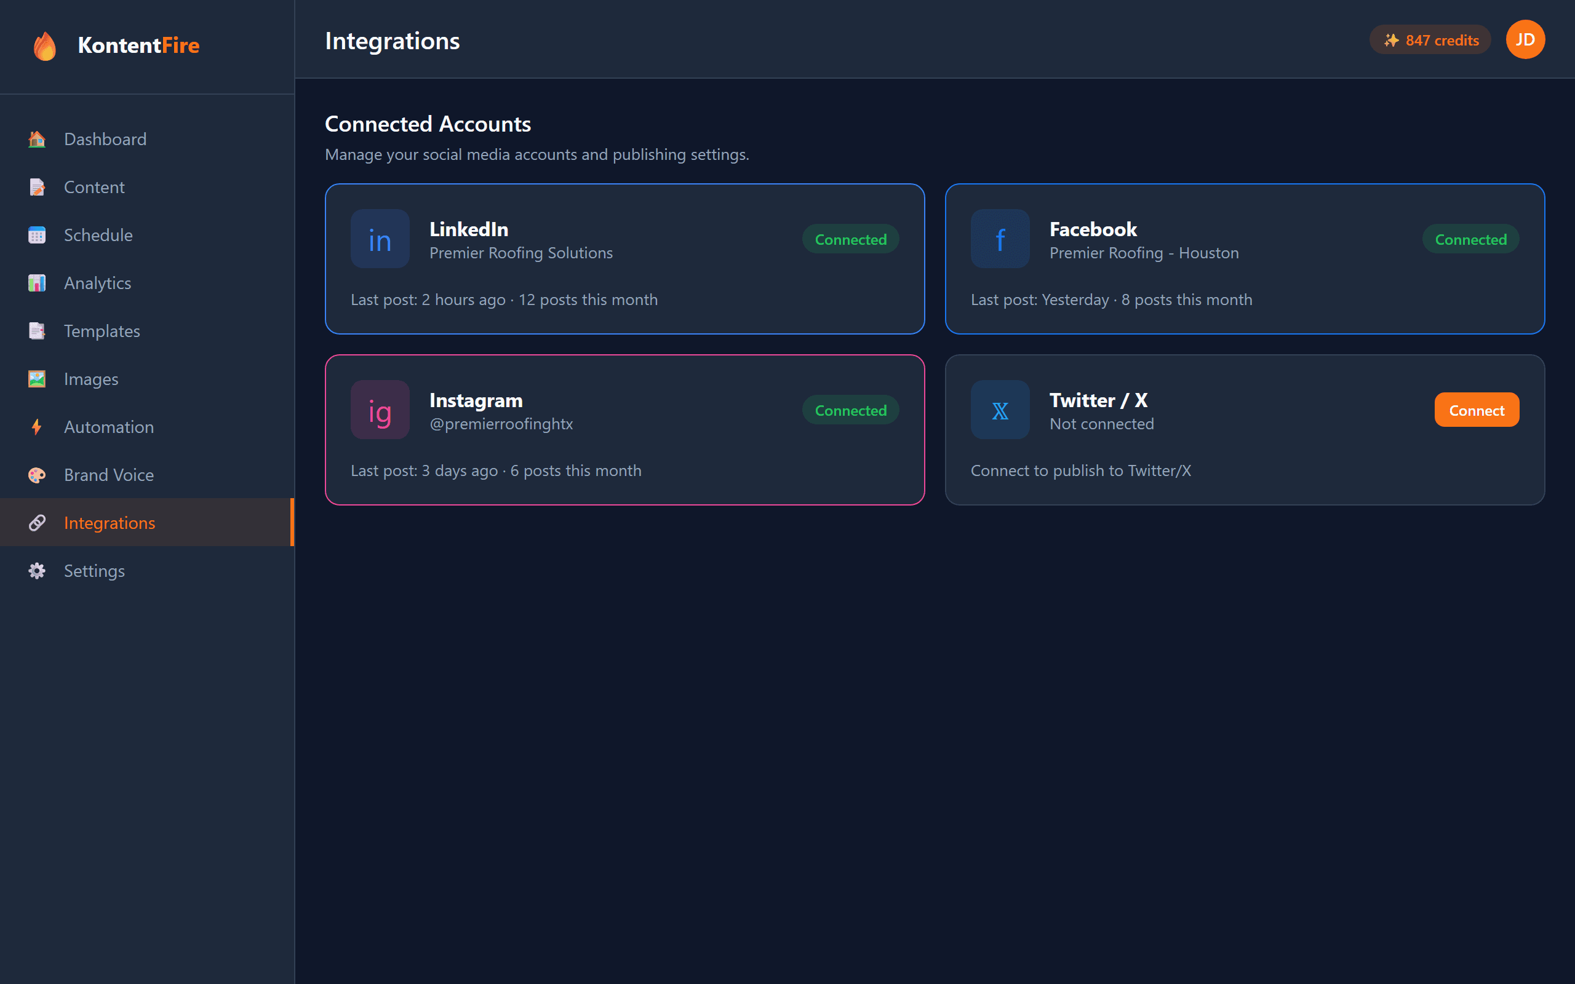Click the Analytics chart icon
Image resolution: width=1575 pixels, height=984 pixels.
coord(36,282)
